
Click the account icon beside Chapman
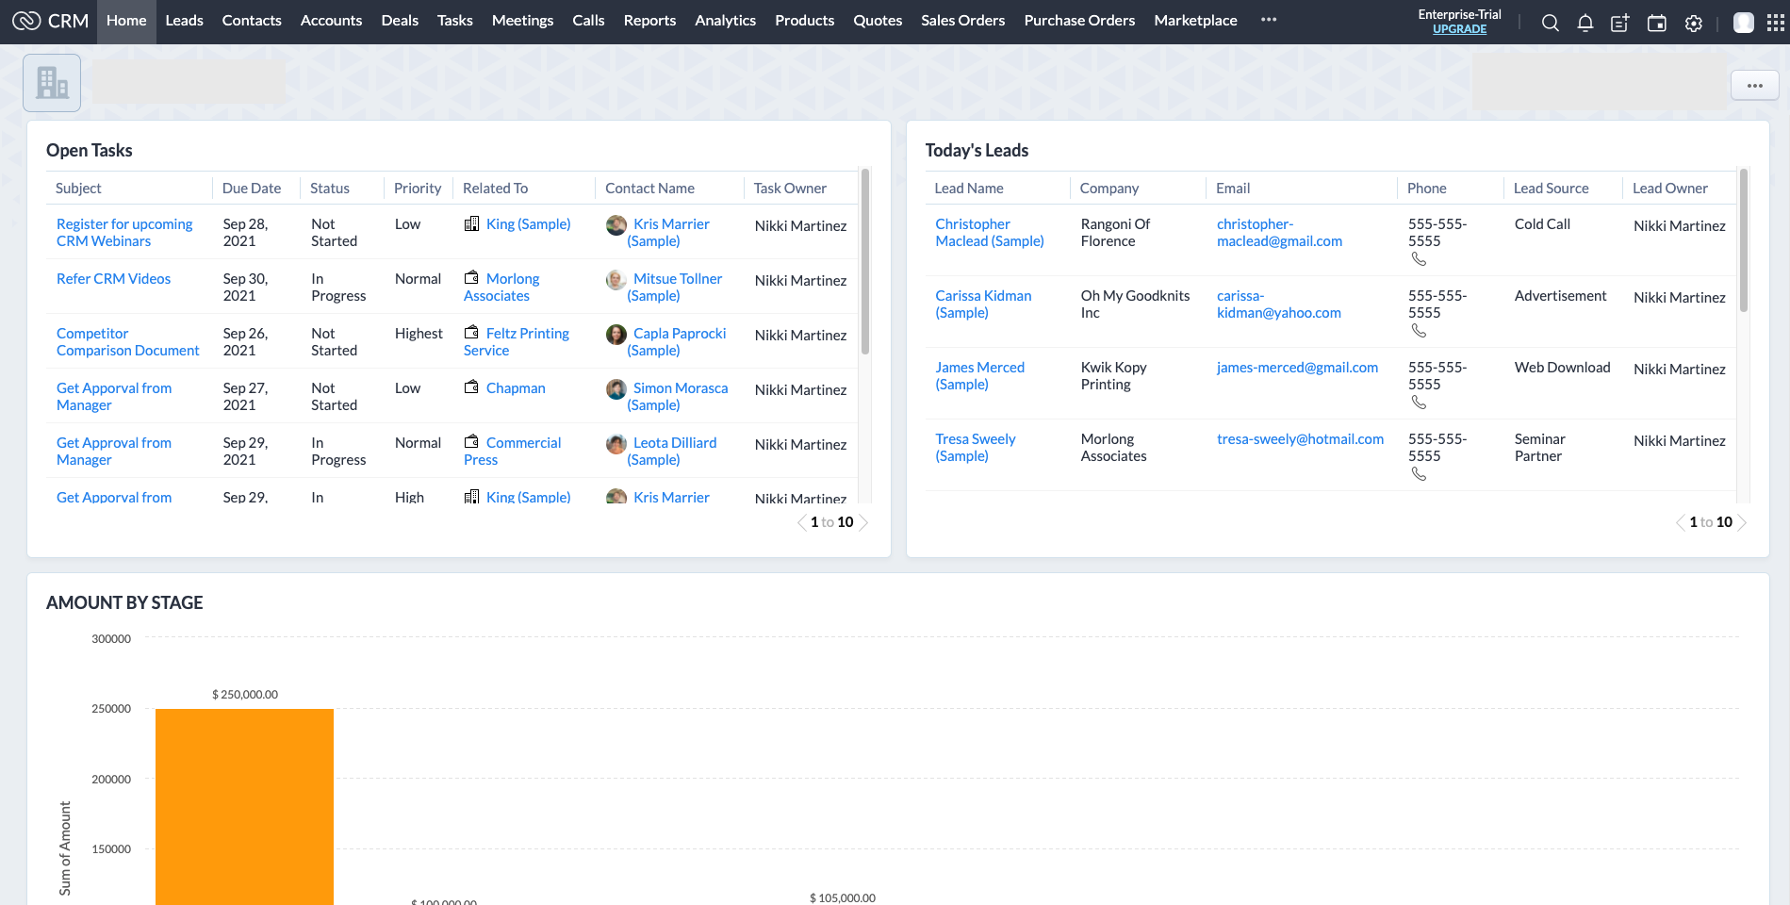click(x=471, y=387)
